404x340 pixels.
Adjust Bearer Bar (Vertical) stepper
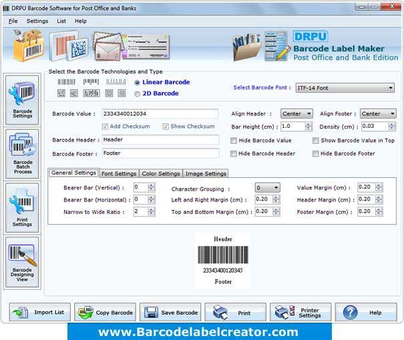tap(152, 187)
